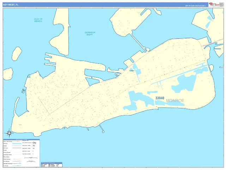The image size is (226, 170).
Task: Click the pink US Highways line sample
Action: (17, 161)
